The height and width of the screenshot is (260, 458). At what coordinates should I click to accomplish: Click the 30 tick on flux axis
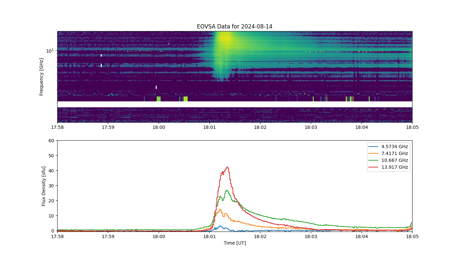click(51, 186)
